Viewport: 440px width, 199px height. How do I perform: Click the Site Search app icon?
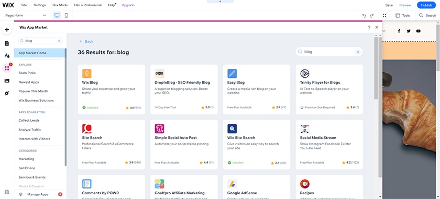pyautogui.click(x=87, y=128)
